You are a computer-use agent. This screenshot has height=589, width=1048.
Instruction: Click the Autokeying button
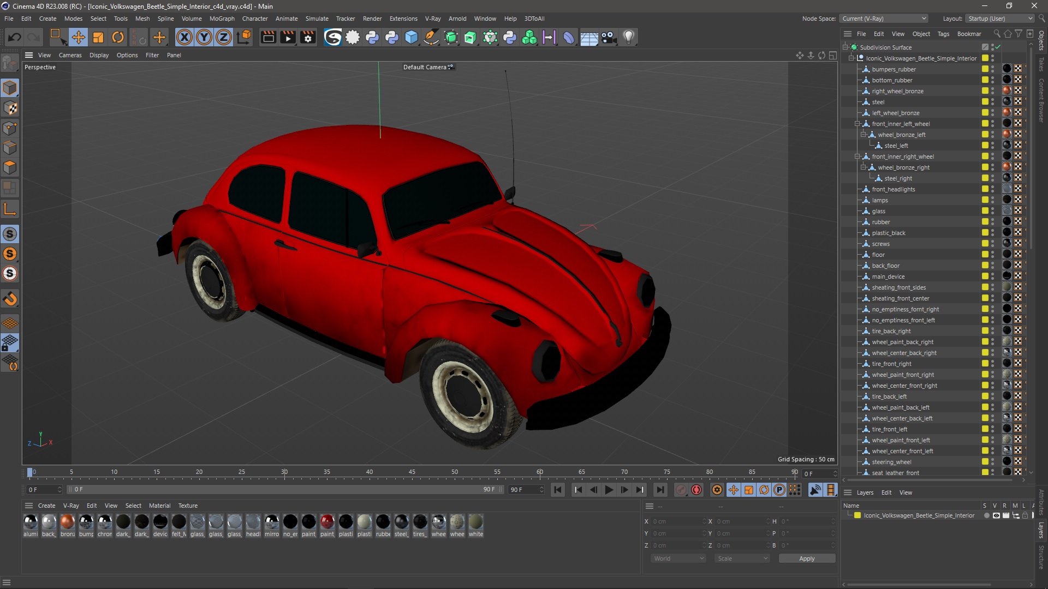pyautogui.click(x=696, y=490)
